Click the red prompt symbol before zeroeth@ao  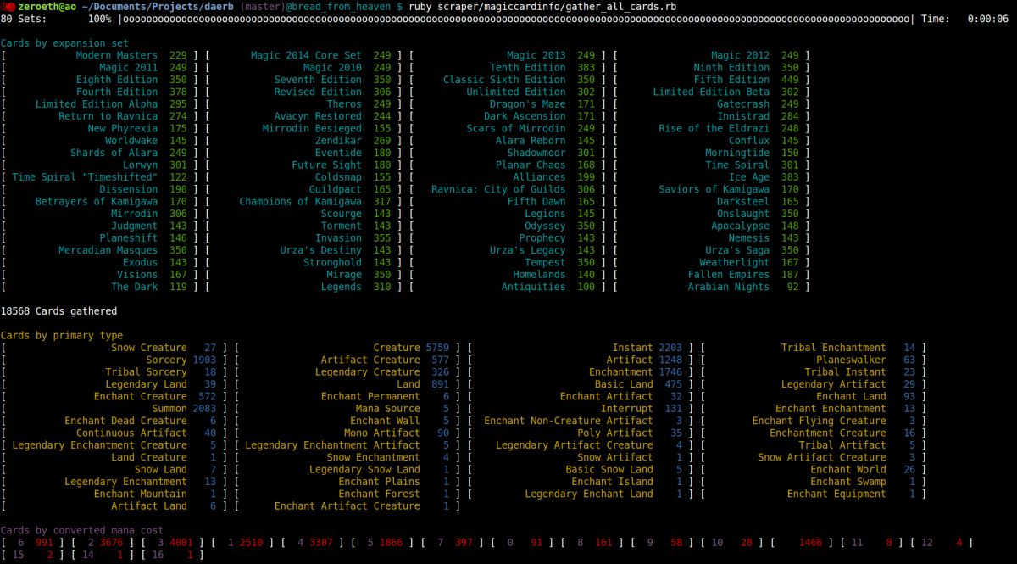pos(8,7)
